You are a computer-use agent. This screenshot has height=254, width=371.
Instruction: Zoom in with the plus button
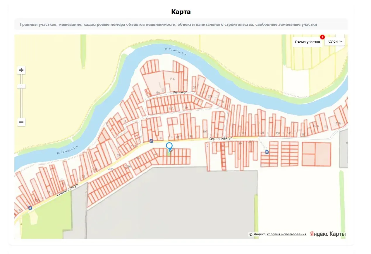point(21,70)
